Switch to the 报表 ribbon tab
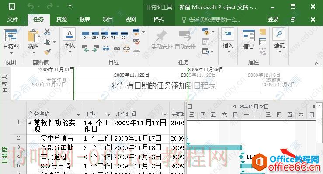This screenshot has width=323, height=174. click(85, 20)
